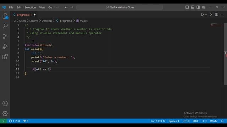Open hidden menus via title bar ellipsis

(x=57, y=7)
